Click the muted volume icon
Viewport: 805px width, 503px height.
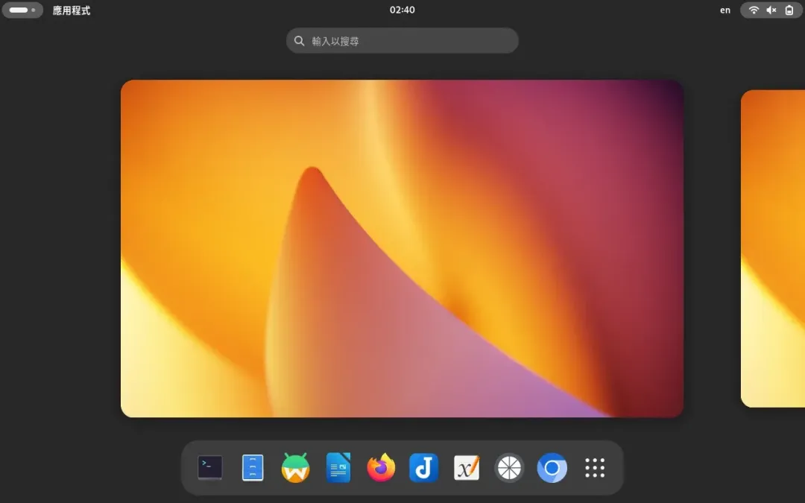(x=771, y=10)
